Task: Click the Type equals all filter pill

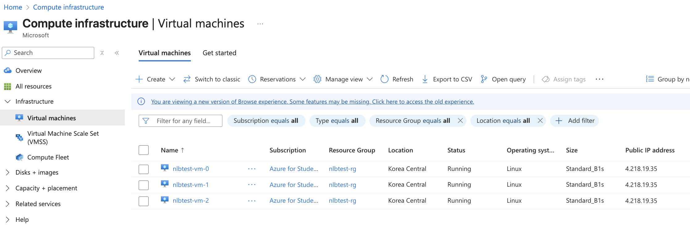Action: [337, 121]
